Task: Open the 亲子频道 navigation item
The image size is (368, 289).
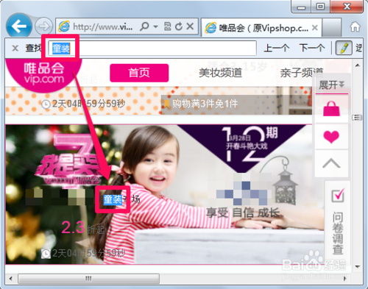Action: point(301,73)
